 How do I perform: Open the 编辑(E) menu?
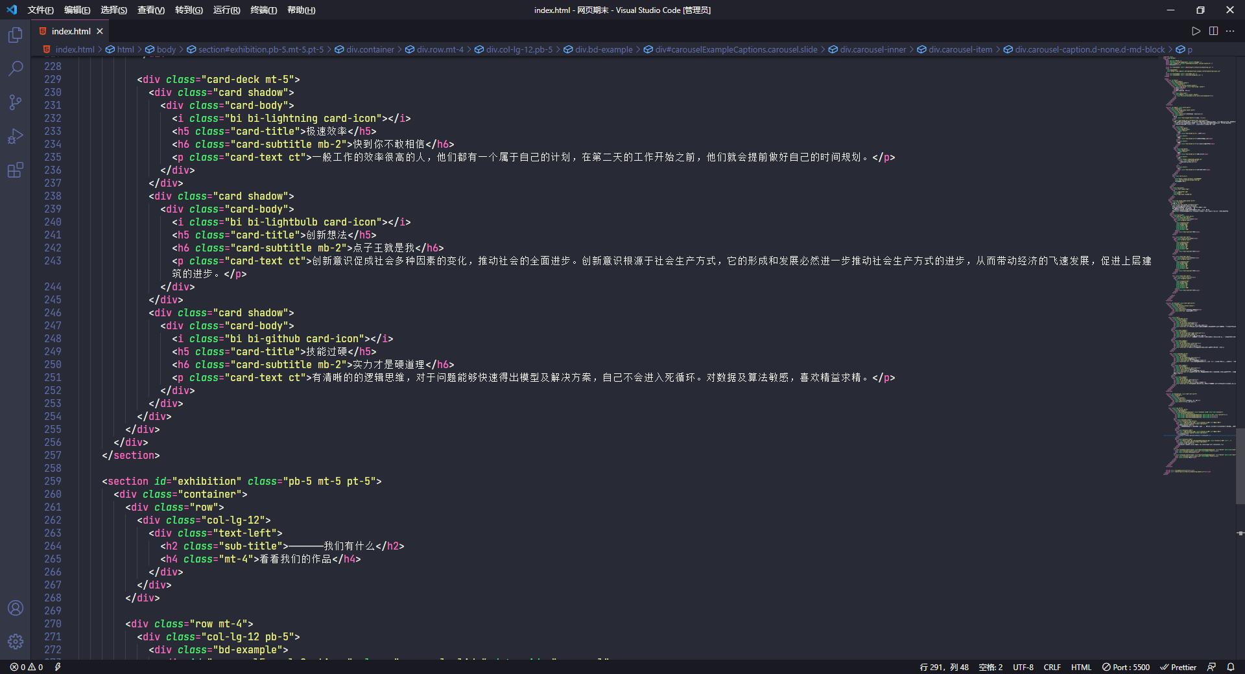77,10
